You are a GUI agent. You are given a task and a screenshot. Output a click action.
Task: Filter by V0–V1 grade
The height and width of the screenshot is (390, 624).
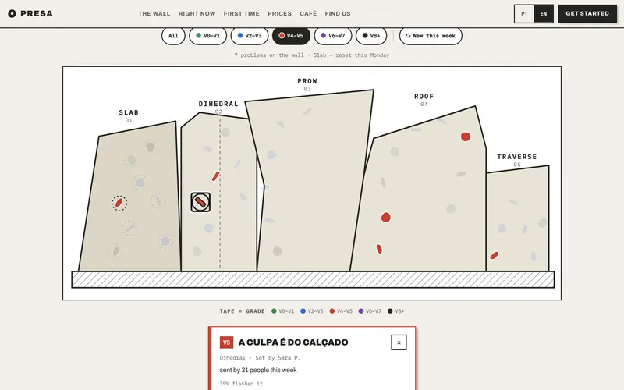(207, 36)
